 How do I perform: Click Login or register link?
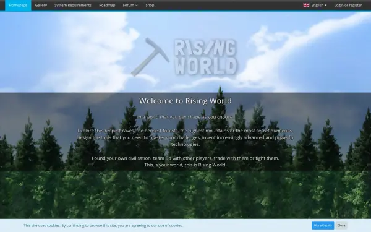click(348, 5)
